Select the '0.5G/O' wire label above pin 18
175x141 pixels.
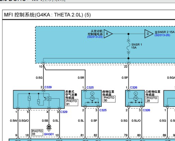click(24, 121)
